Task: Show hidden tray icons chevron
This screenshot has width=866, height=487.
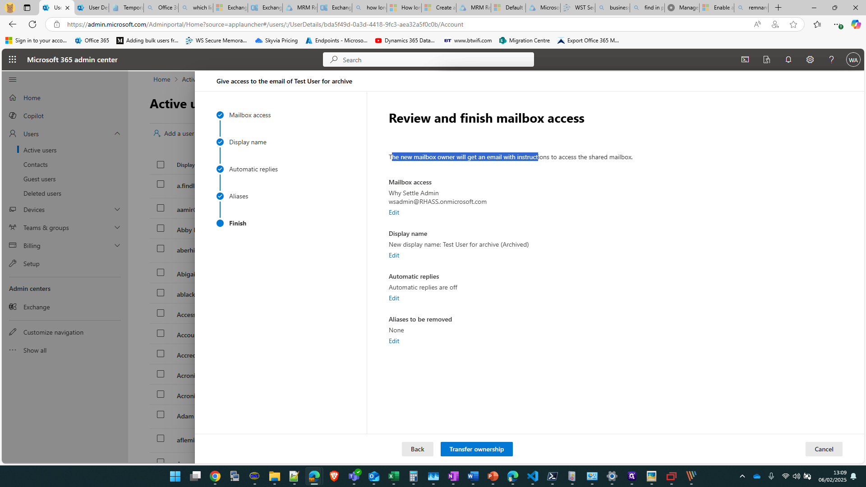Action: click(742, 476)
